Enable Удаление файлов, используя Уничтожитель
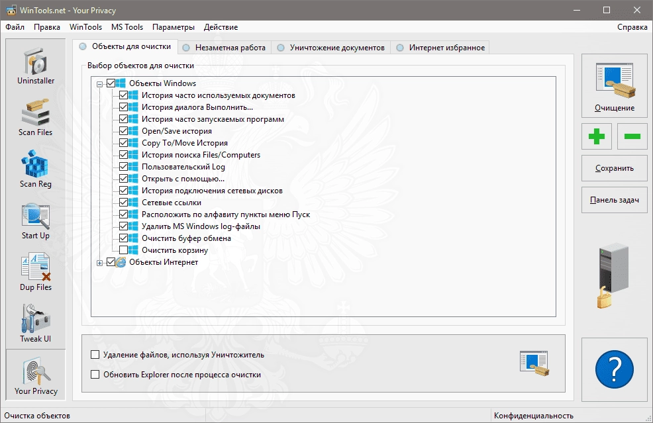Viewport: 653px width, 423px height. coord(95,355)
